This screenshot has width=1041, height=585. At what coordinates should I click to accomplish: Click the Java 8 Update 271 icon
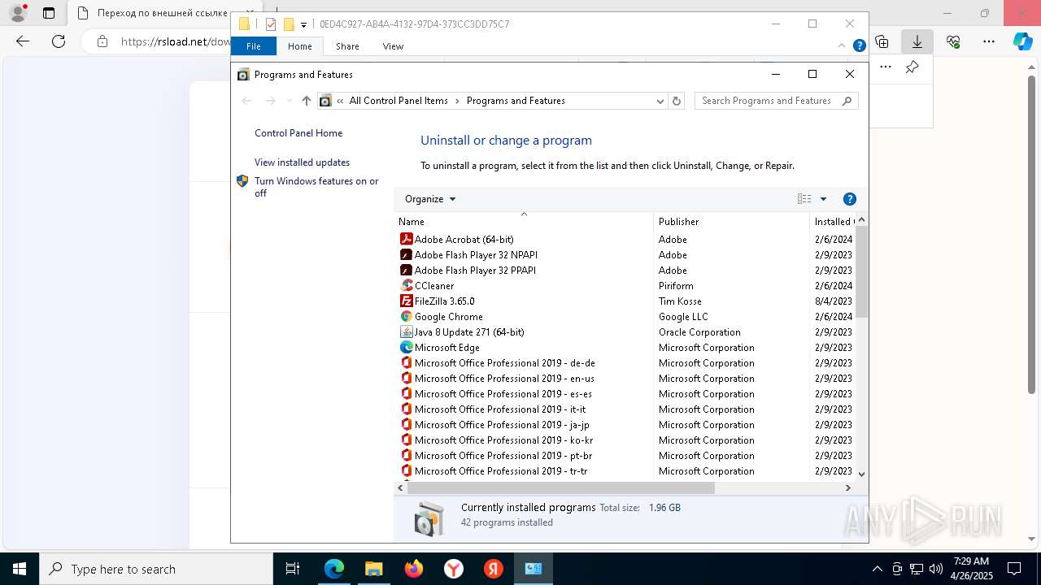tap(407, 331)
